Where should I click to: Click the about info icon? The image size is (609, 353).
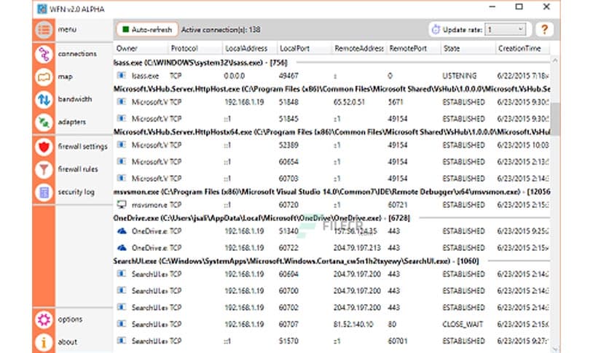(x=44, y=342)
